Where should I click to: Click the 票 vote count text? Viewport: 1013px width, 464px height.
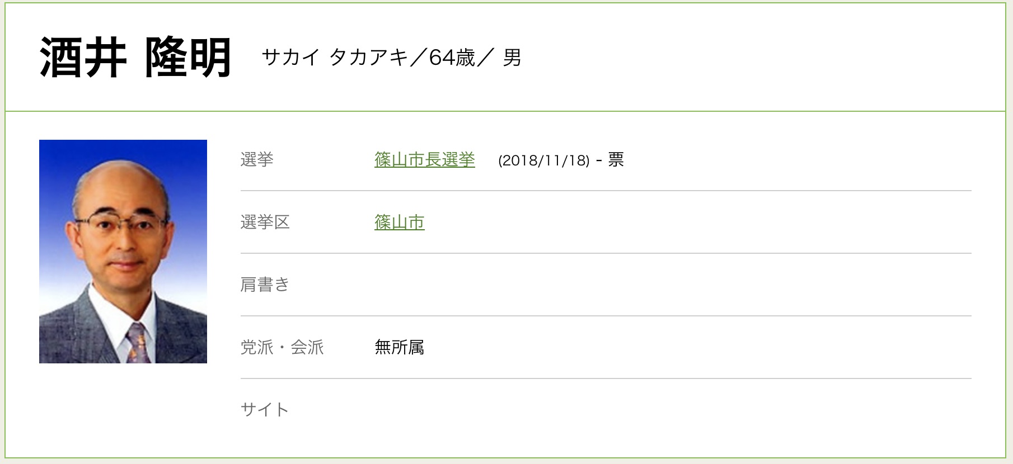tap(616, 160)
